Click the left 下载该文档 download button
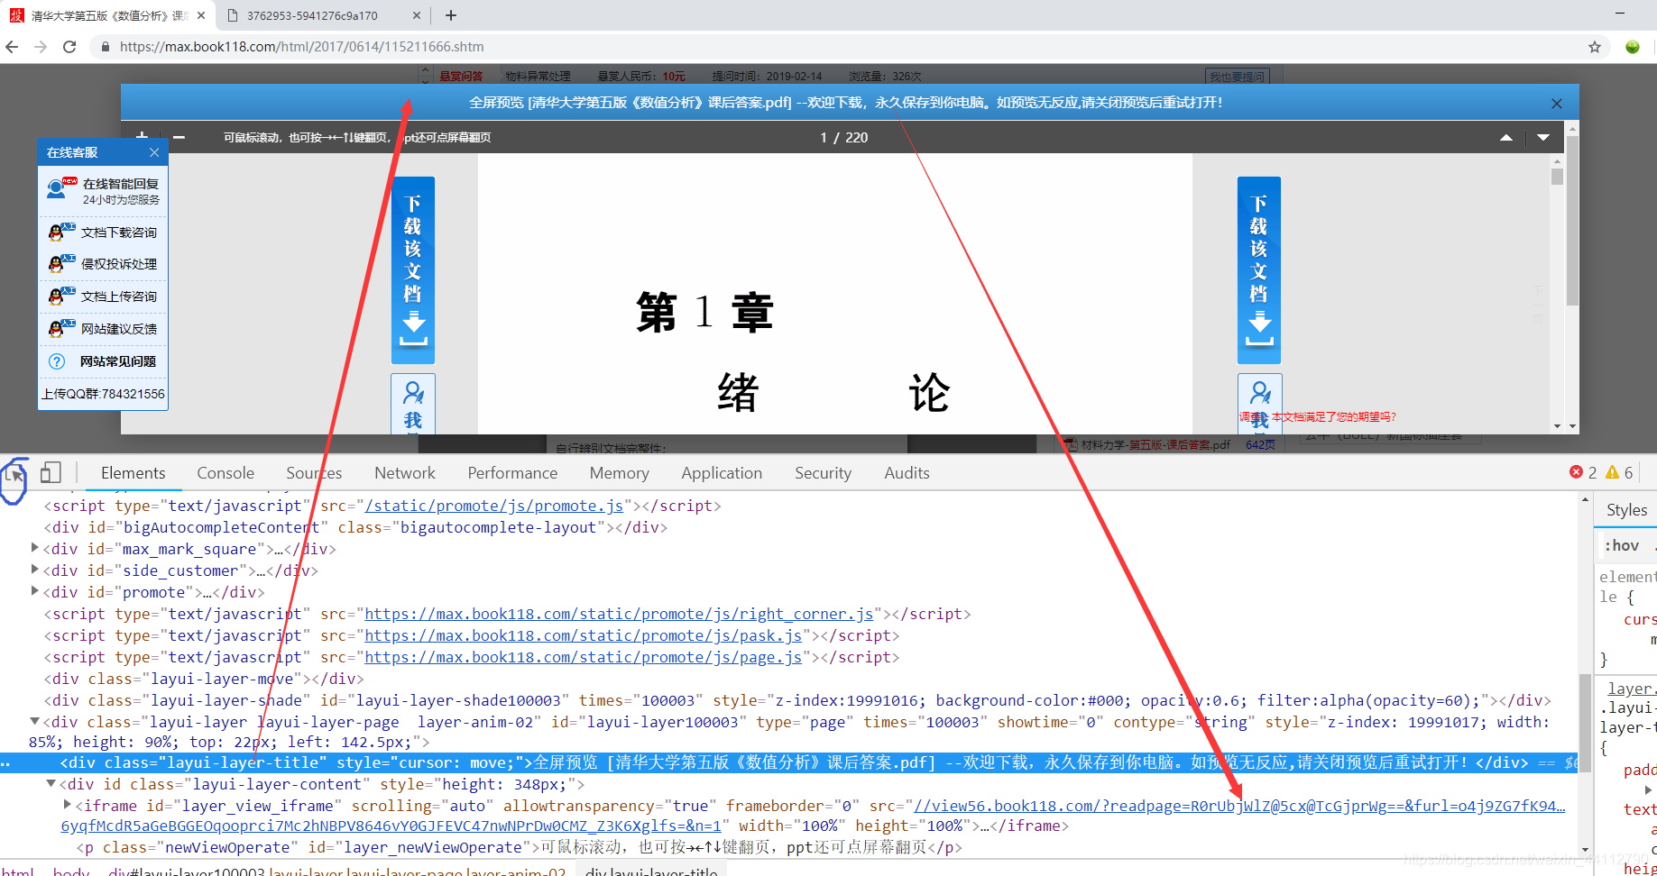This screenshot has width=1657, height=876. tap(413, 269)
